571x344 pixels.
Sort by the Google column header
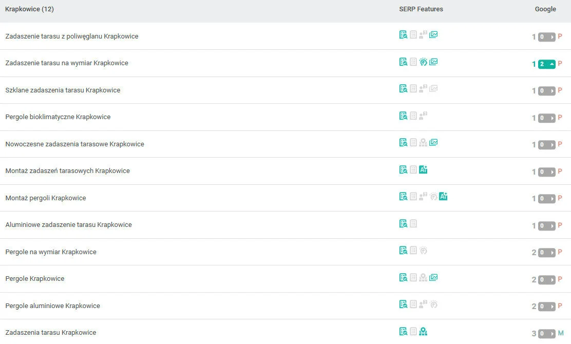pyautogui.click(x=545, y=9)
